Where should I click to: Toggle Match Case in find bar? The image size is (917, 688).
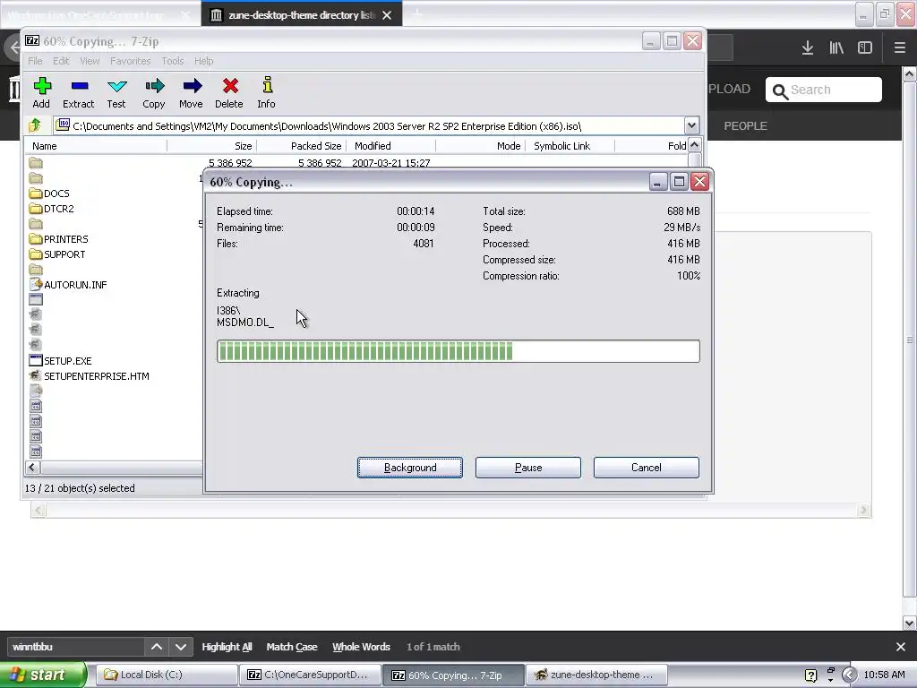pos(292,647)
